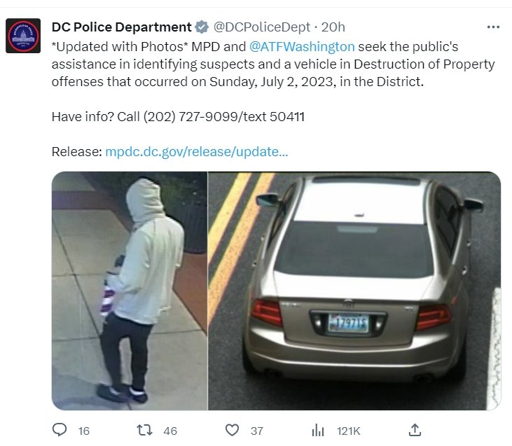The width and height of the screenshot is (512, 446).
Task: Open the three-dot more options menu
Action: click(493, 27)
